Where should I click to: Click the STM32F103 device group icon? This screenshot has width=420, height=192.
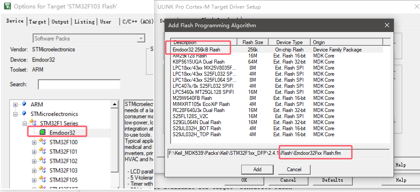[x=43, y=170]
